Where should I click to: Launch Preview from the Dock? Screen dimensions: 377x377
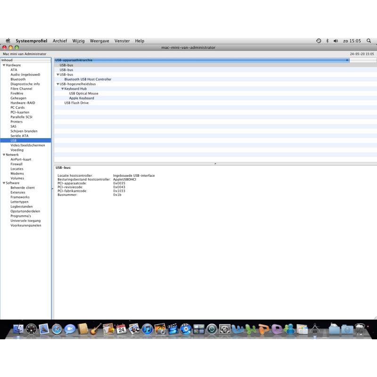click(134, 329)
